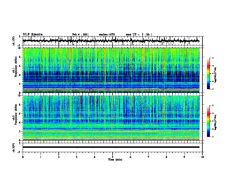Click the ch.2 spectrogram color bar
The image size is (228, 176).
208,121
